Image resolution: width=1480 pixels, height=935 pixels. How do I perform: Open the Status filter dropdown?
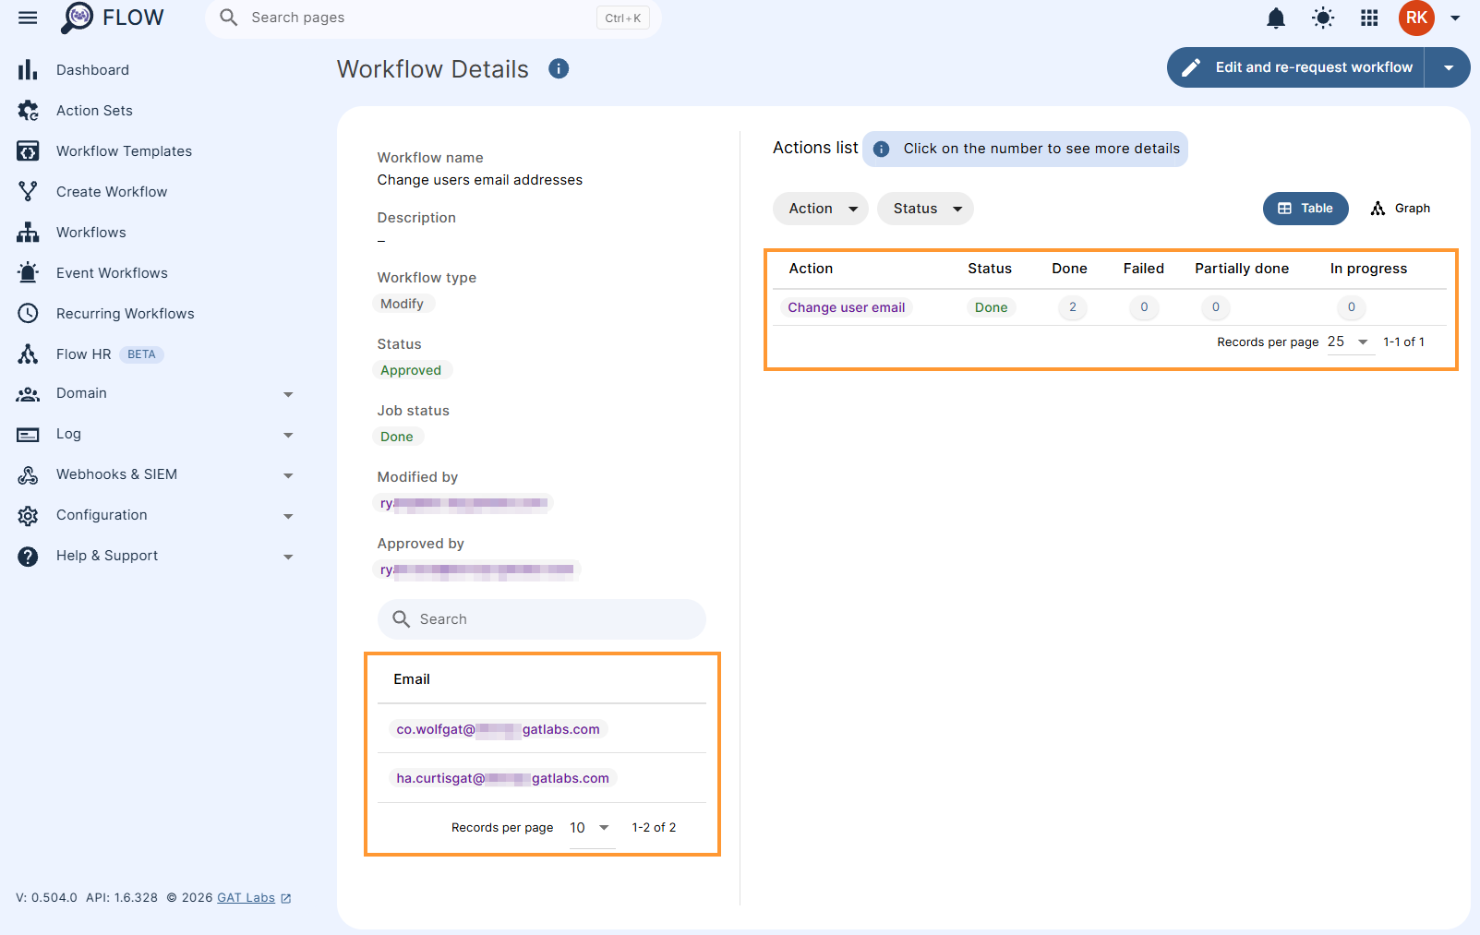tap(925, 209)
